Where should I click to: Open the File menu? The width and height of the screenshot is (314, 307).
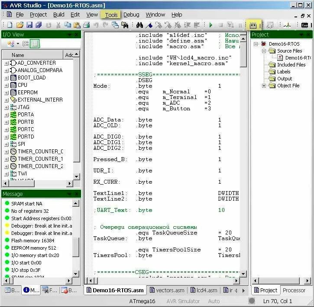(19, 15)
